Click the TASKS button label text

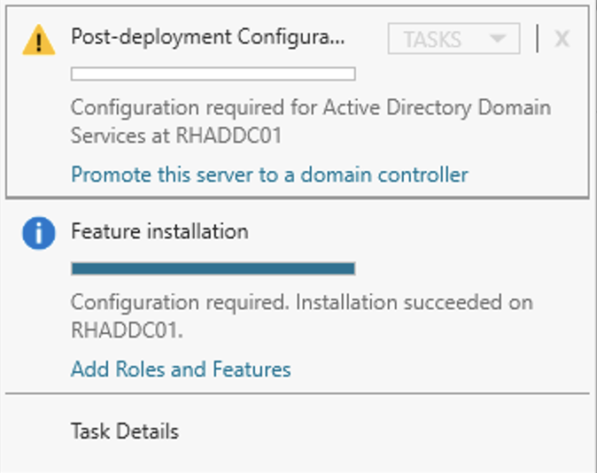(x=432, y=40)
